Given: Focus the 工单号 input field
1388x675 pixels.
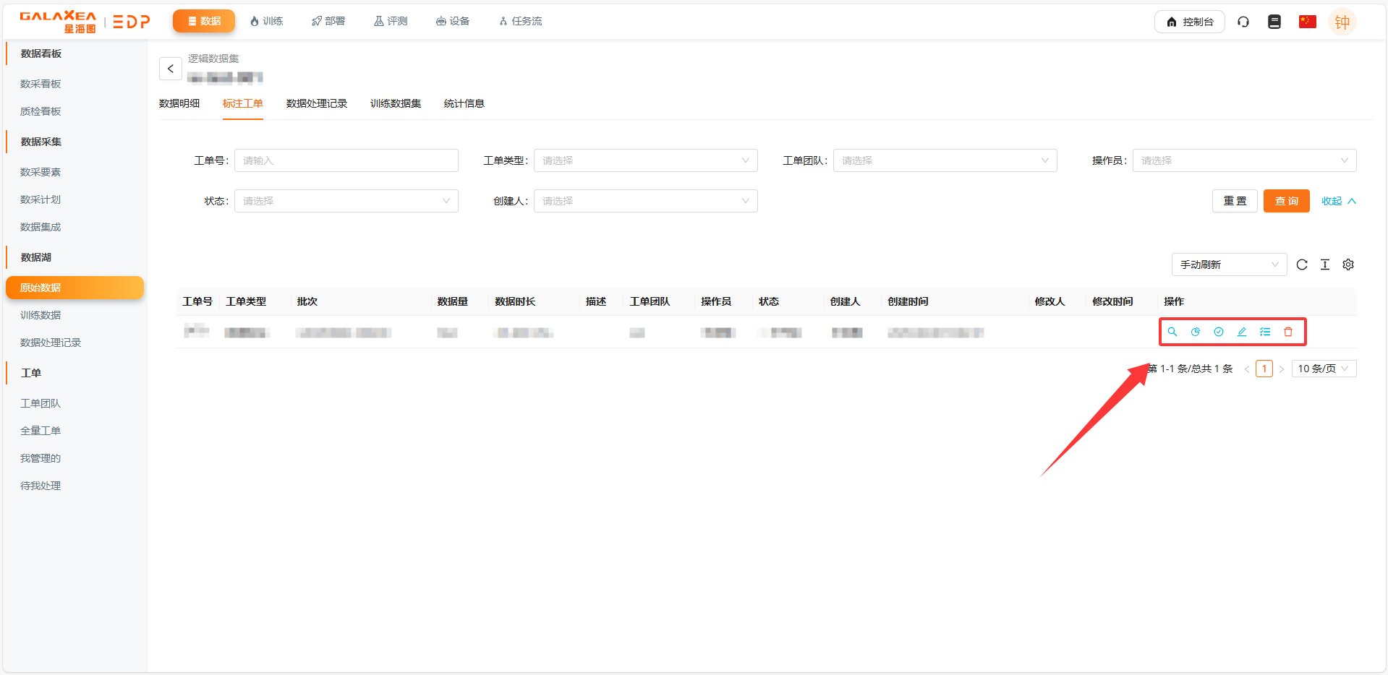Looking at the screenshot, I should click(346, 160).
